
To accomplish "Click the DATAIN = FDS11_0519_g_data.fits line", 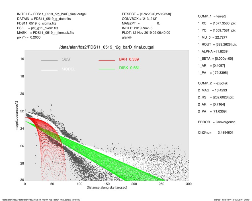I will 44,19.
